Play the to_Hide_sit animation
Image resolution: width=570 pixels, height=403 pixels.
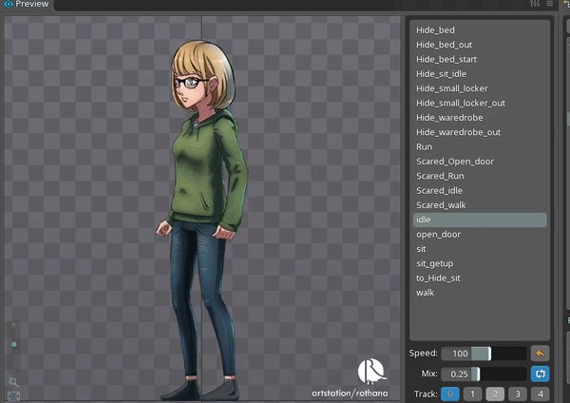click(x=480, y=278)
